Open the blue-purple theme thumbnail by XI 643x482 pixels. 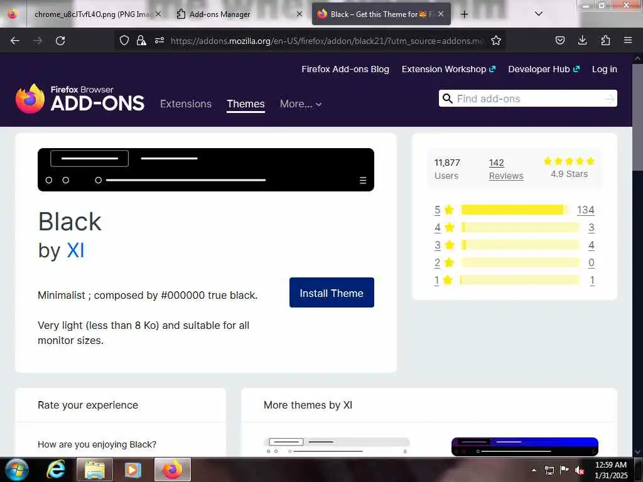click(524, 446)
